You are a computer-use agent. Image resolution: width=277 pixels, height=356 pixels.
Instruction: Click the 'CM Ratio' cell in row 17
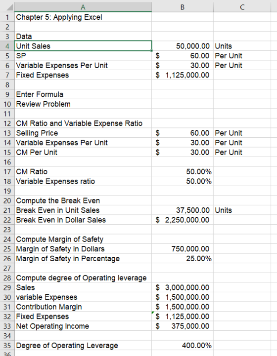point(83,172)
